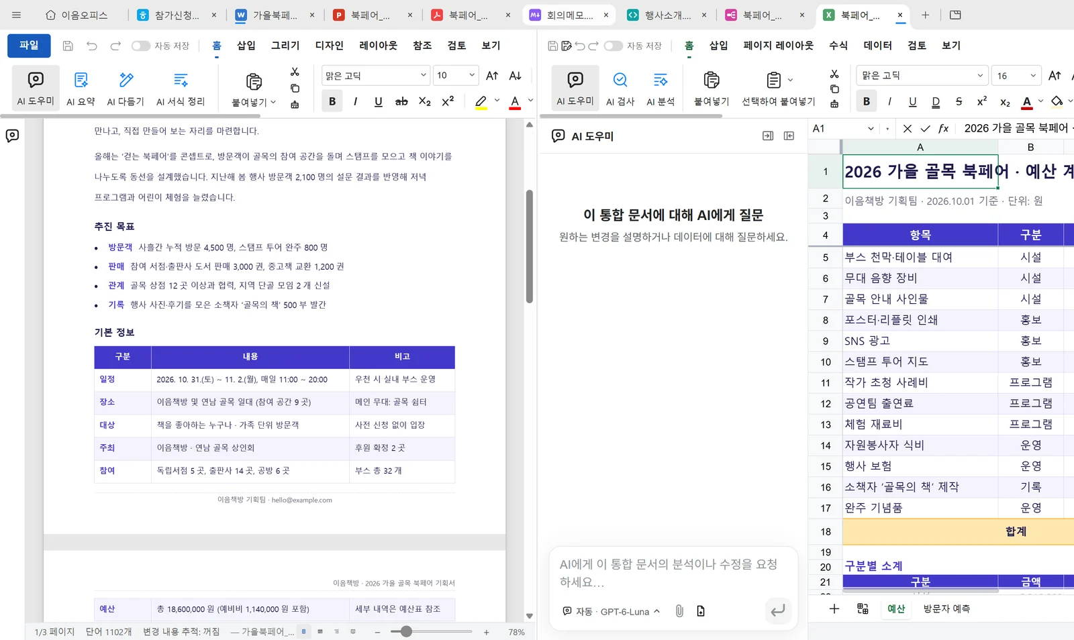Click the 파일 button
Image resolution: width=1074 pixels, height=640 pixels.
[29, 46]
